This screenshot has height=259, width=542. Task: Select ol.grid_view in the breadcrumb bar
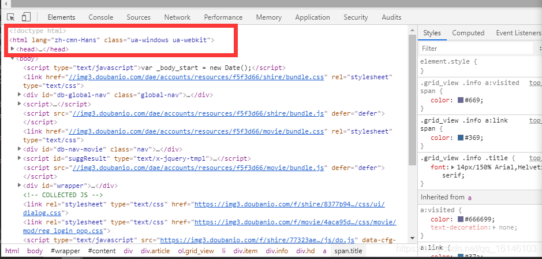tap(196, 251)
